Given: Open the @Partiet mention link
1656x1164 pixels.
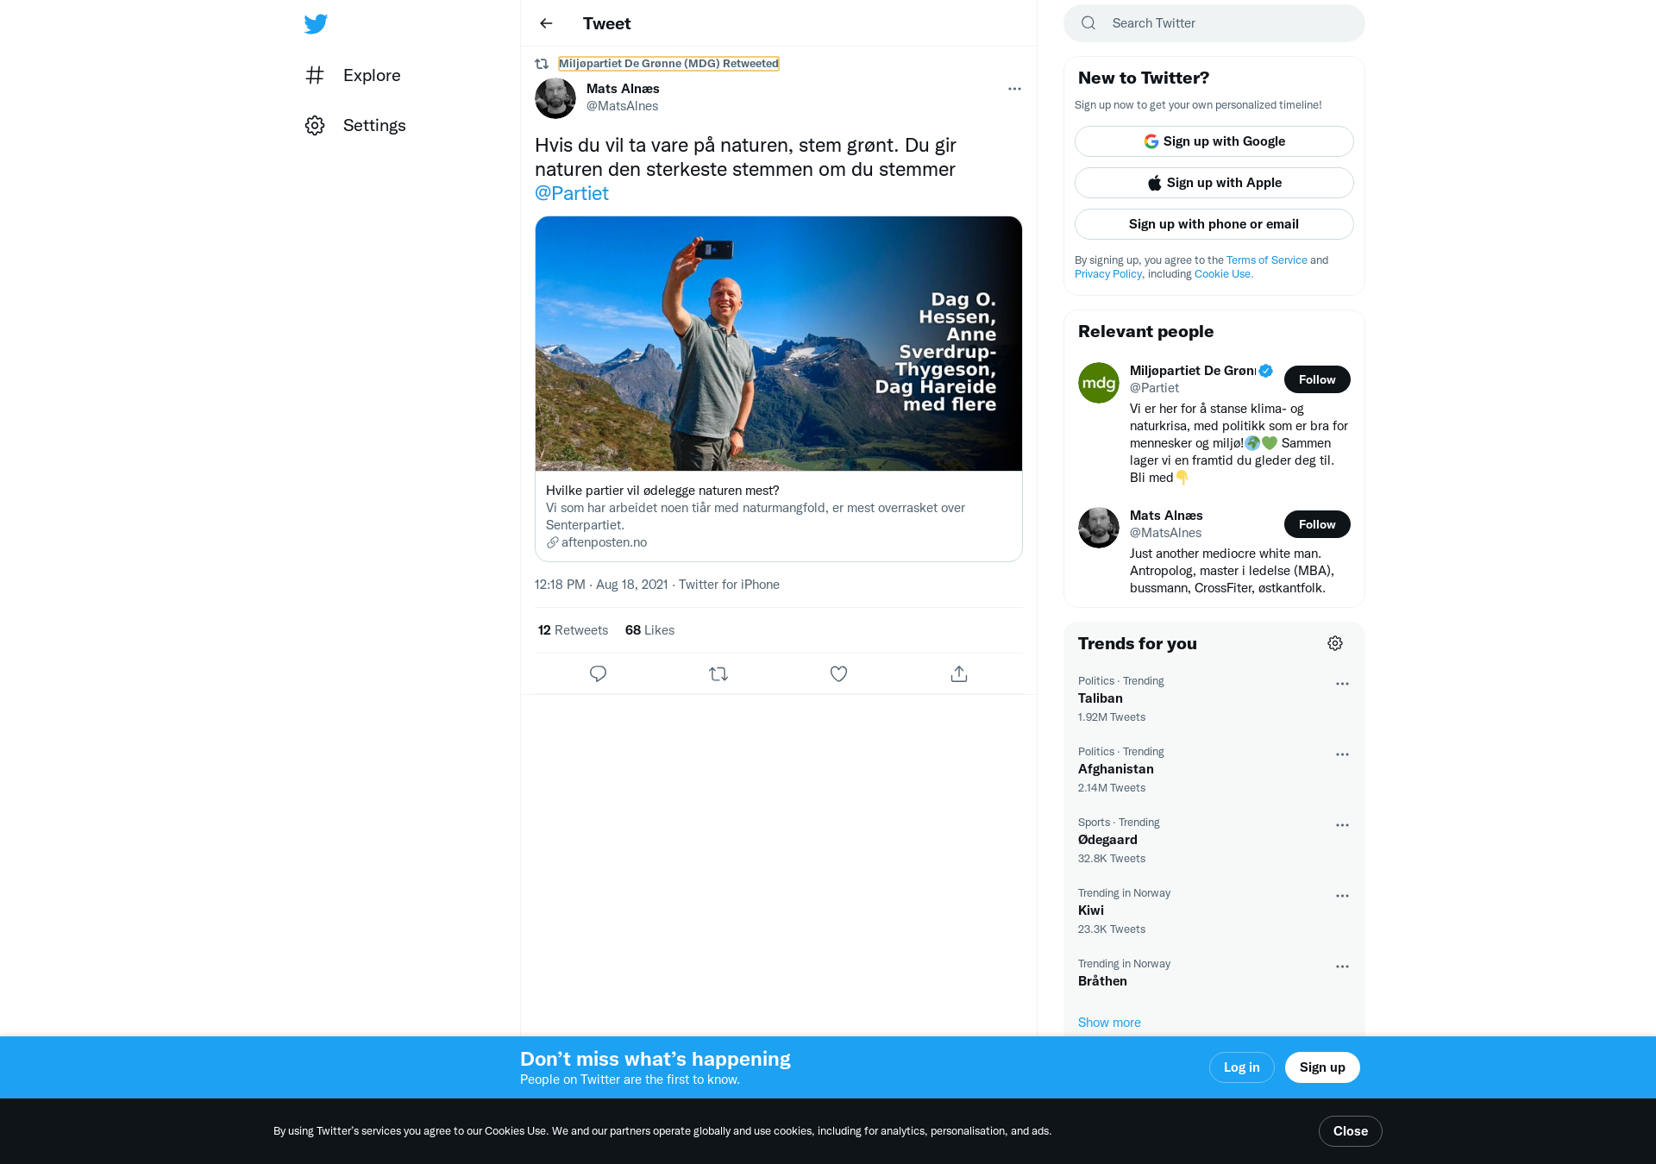Looking at the screenshot, I should [x=572, y=193].
